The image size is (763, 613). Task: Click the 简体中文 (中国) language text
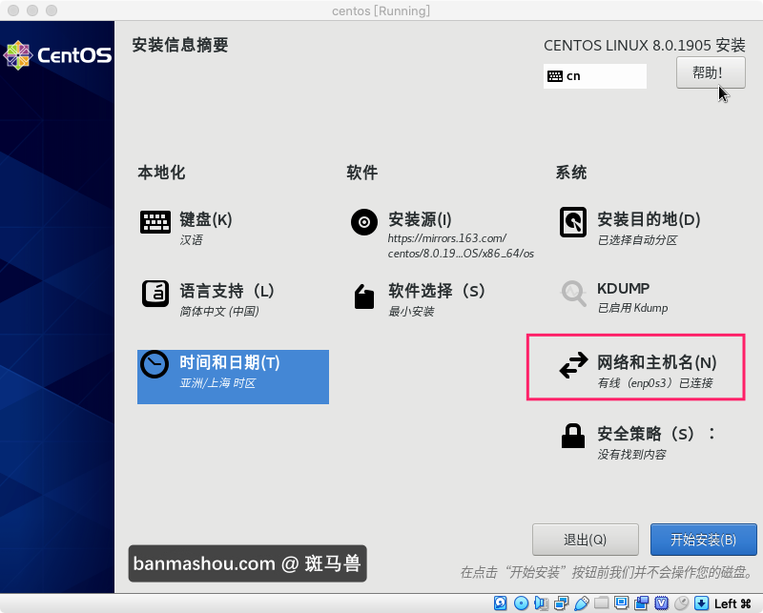pos(219,312)
